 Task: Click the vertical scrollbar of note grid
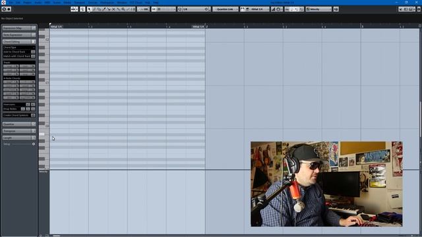click(x=421, y=118)
